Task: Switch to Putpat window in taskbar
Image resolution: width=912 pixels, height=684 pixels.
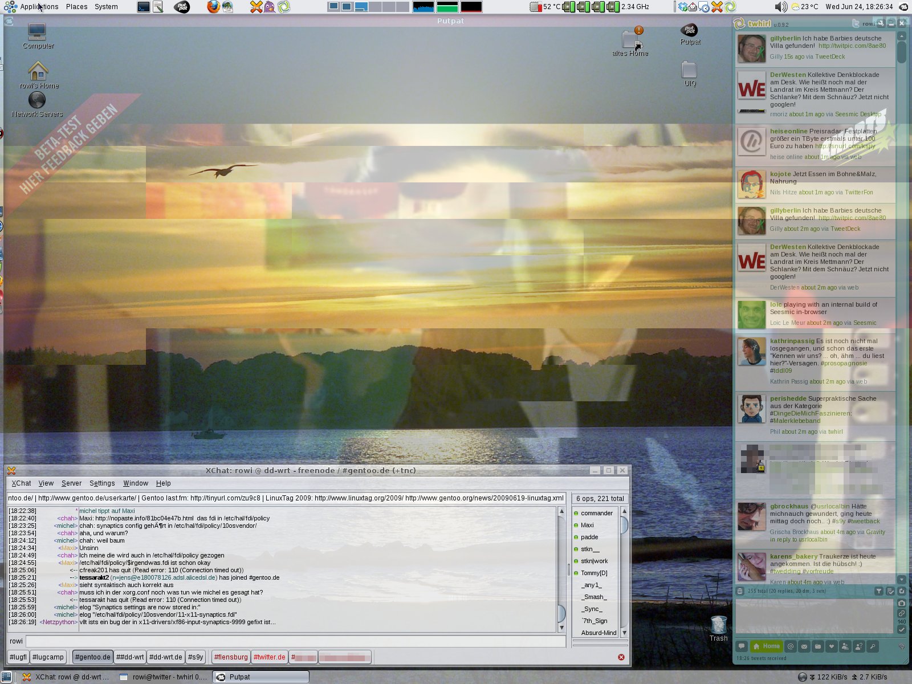Action: [262, 677]
